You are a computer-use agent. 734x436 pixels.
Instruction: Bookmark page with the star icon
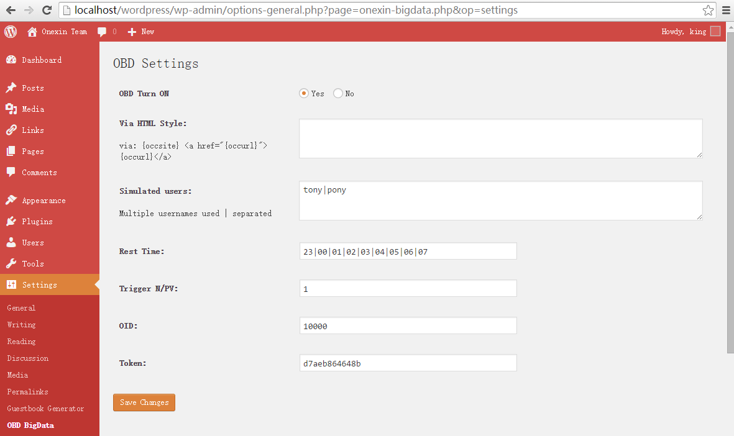tap(709, 10)
